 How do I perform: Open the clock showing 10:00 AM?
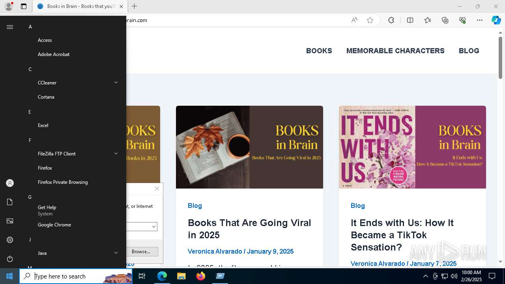471,276
